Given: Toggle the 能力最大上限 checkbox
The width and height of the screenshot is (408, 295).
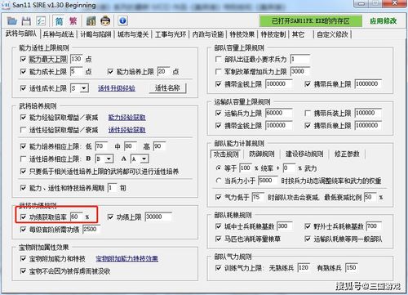Looking at the screenshot, I should tap(24, 59).
